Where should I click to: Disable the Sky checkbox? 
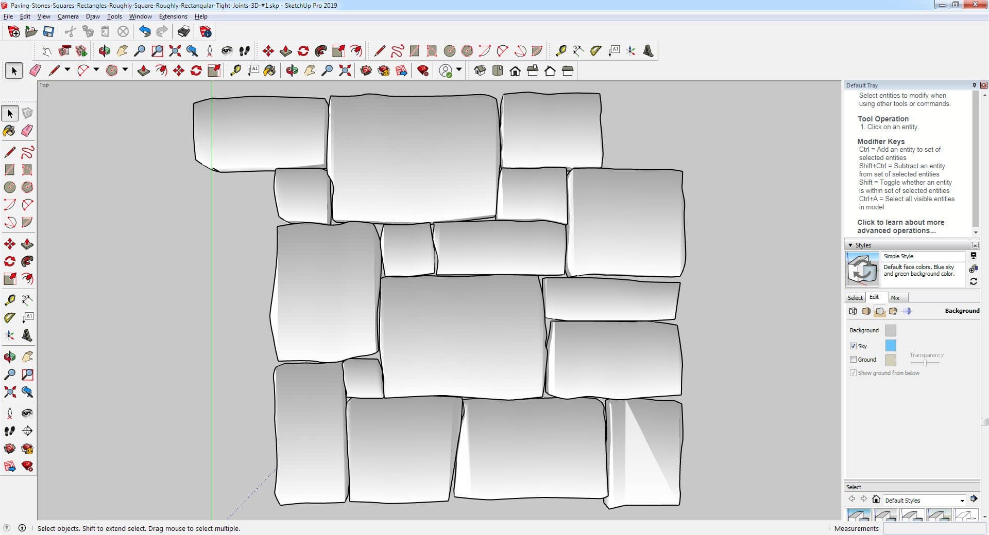[853, 346]
